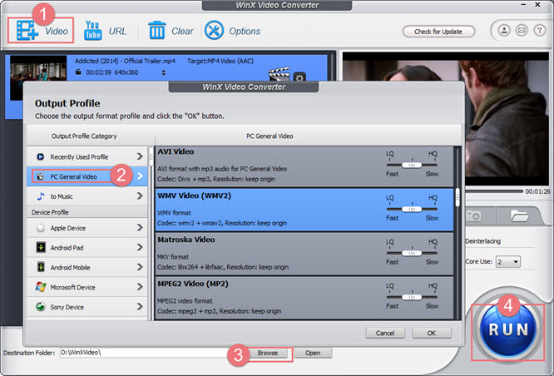
Task: Click the clapperboard edit icon on the video item
Action: tap(279, 74)
